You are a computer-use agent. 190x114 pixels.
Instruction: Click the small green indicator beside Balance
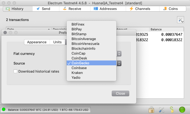4,109
